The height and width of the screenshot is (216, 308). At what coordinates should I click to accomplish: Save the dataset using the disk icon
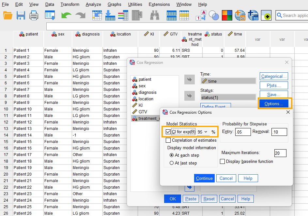pos(21,15)
